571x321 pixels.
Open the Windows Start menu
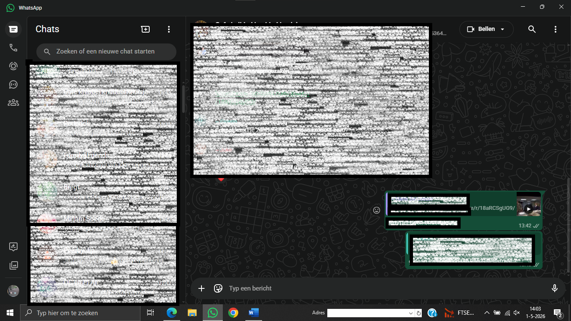(x=10, y=313)
